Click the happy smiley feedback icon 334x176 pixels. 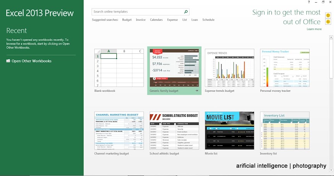(x=328, y=15)
